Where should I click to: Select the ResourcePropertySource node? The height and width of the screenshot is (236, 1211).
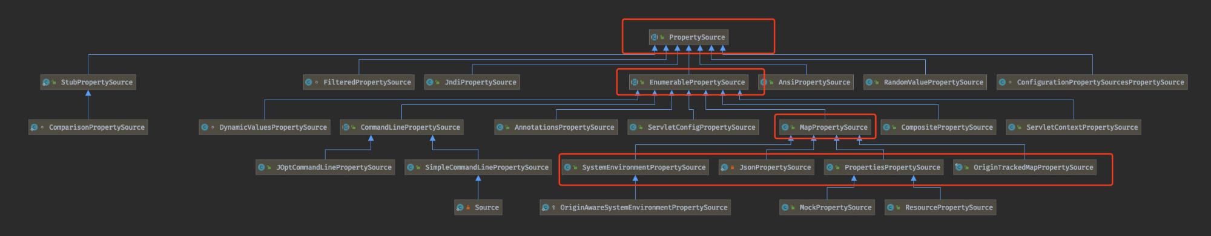[940, 208]
